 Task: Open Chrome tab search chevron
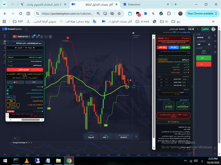click(x=4, y=4)
